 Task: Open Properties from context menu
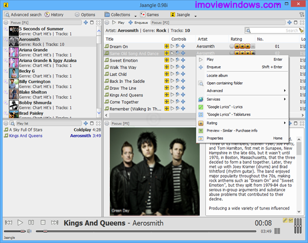(x=242, y=138)
